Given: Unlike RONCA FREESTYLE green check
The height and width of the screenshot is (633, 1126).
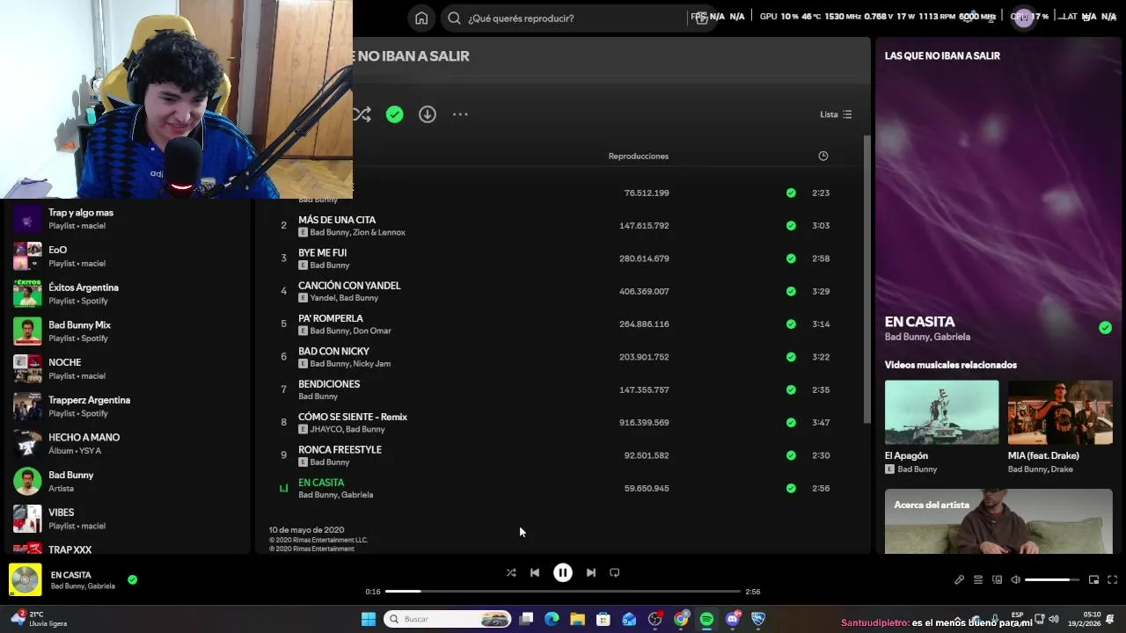Looking at the screenshot, I should pos(791,455).
